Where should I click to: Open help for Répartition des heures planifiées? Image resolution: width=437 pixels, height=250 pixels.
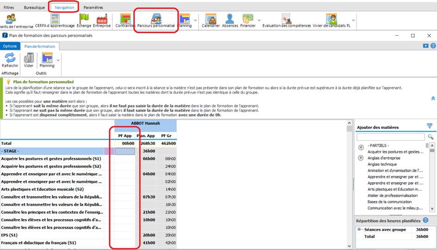(425, 220)
